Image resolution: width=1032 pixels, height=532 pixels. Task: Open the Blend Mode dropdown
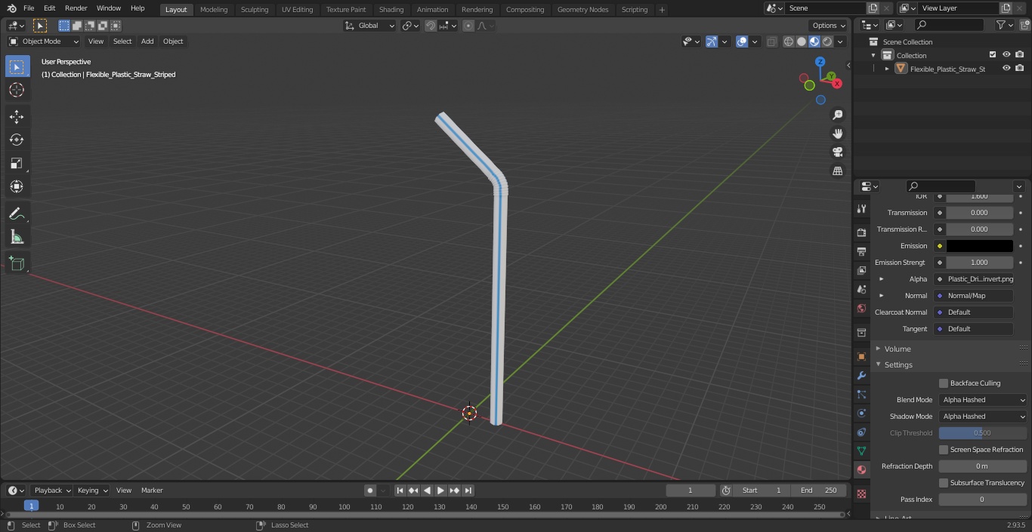tap(983, 400)
